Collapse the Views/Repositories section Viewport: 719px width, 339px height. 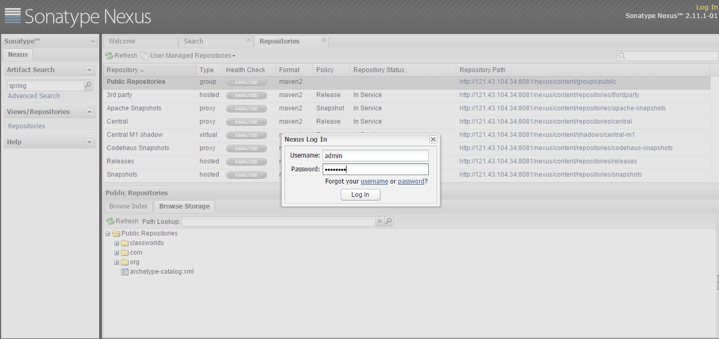click(x=89, y=111)
